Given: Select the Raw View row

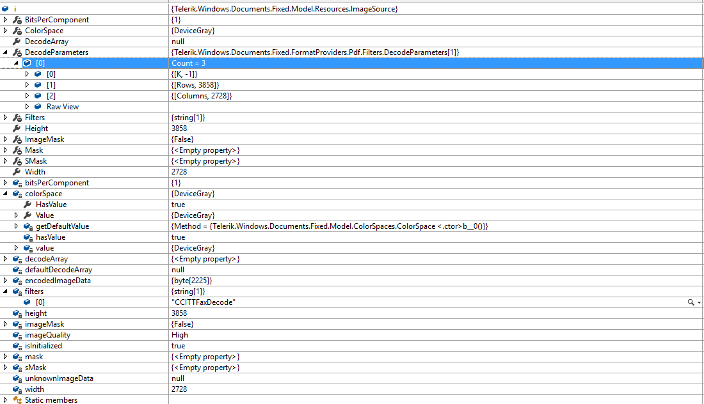Looking at the screenshot, I should coord(62,107).
